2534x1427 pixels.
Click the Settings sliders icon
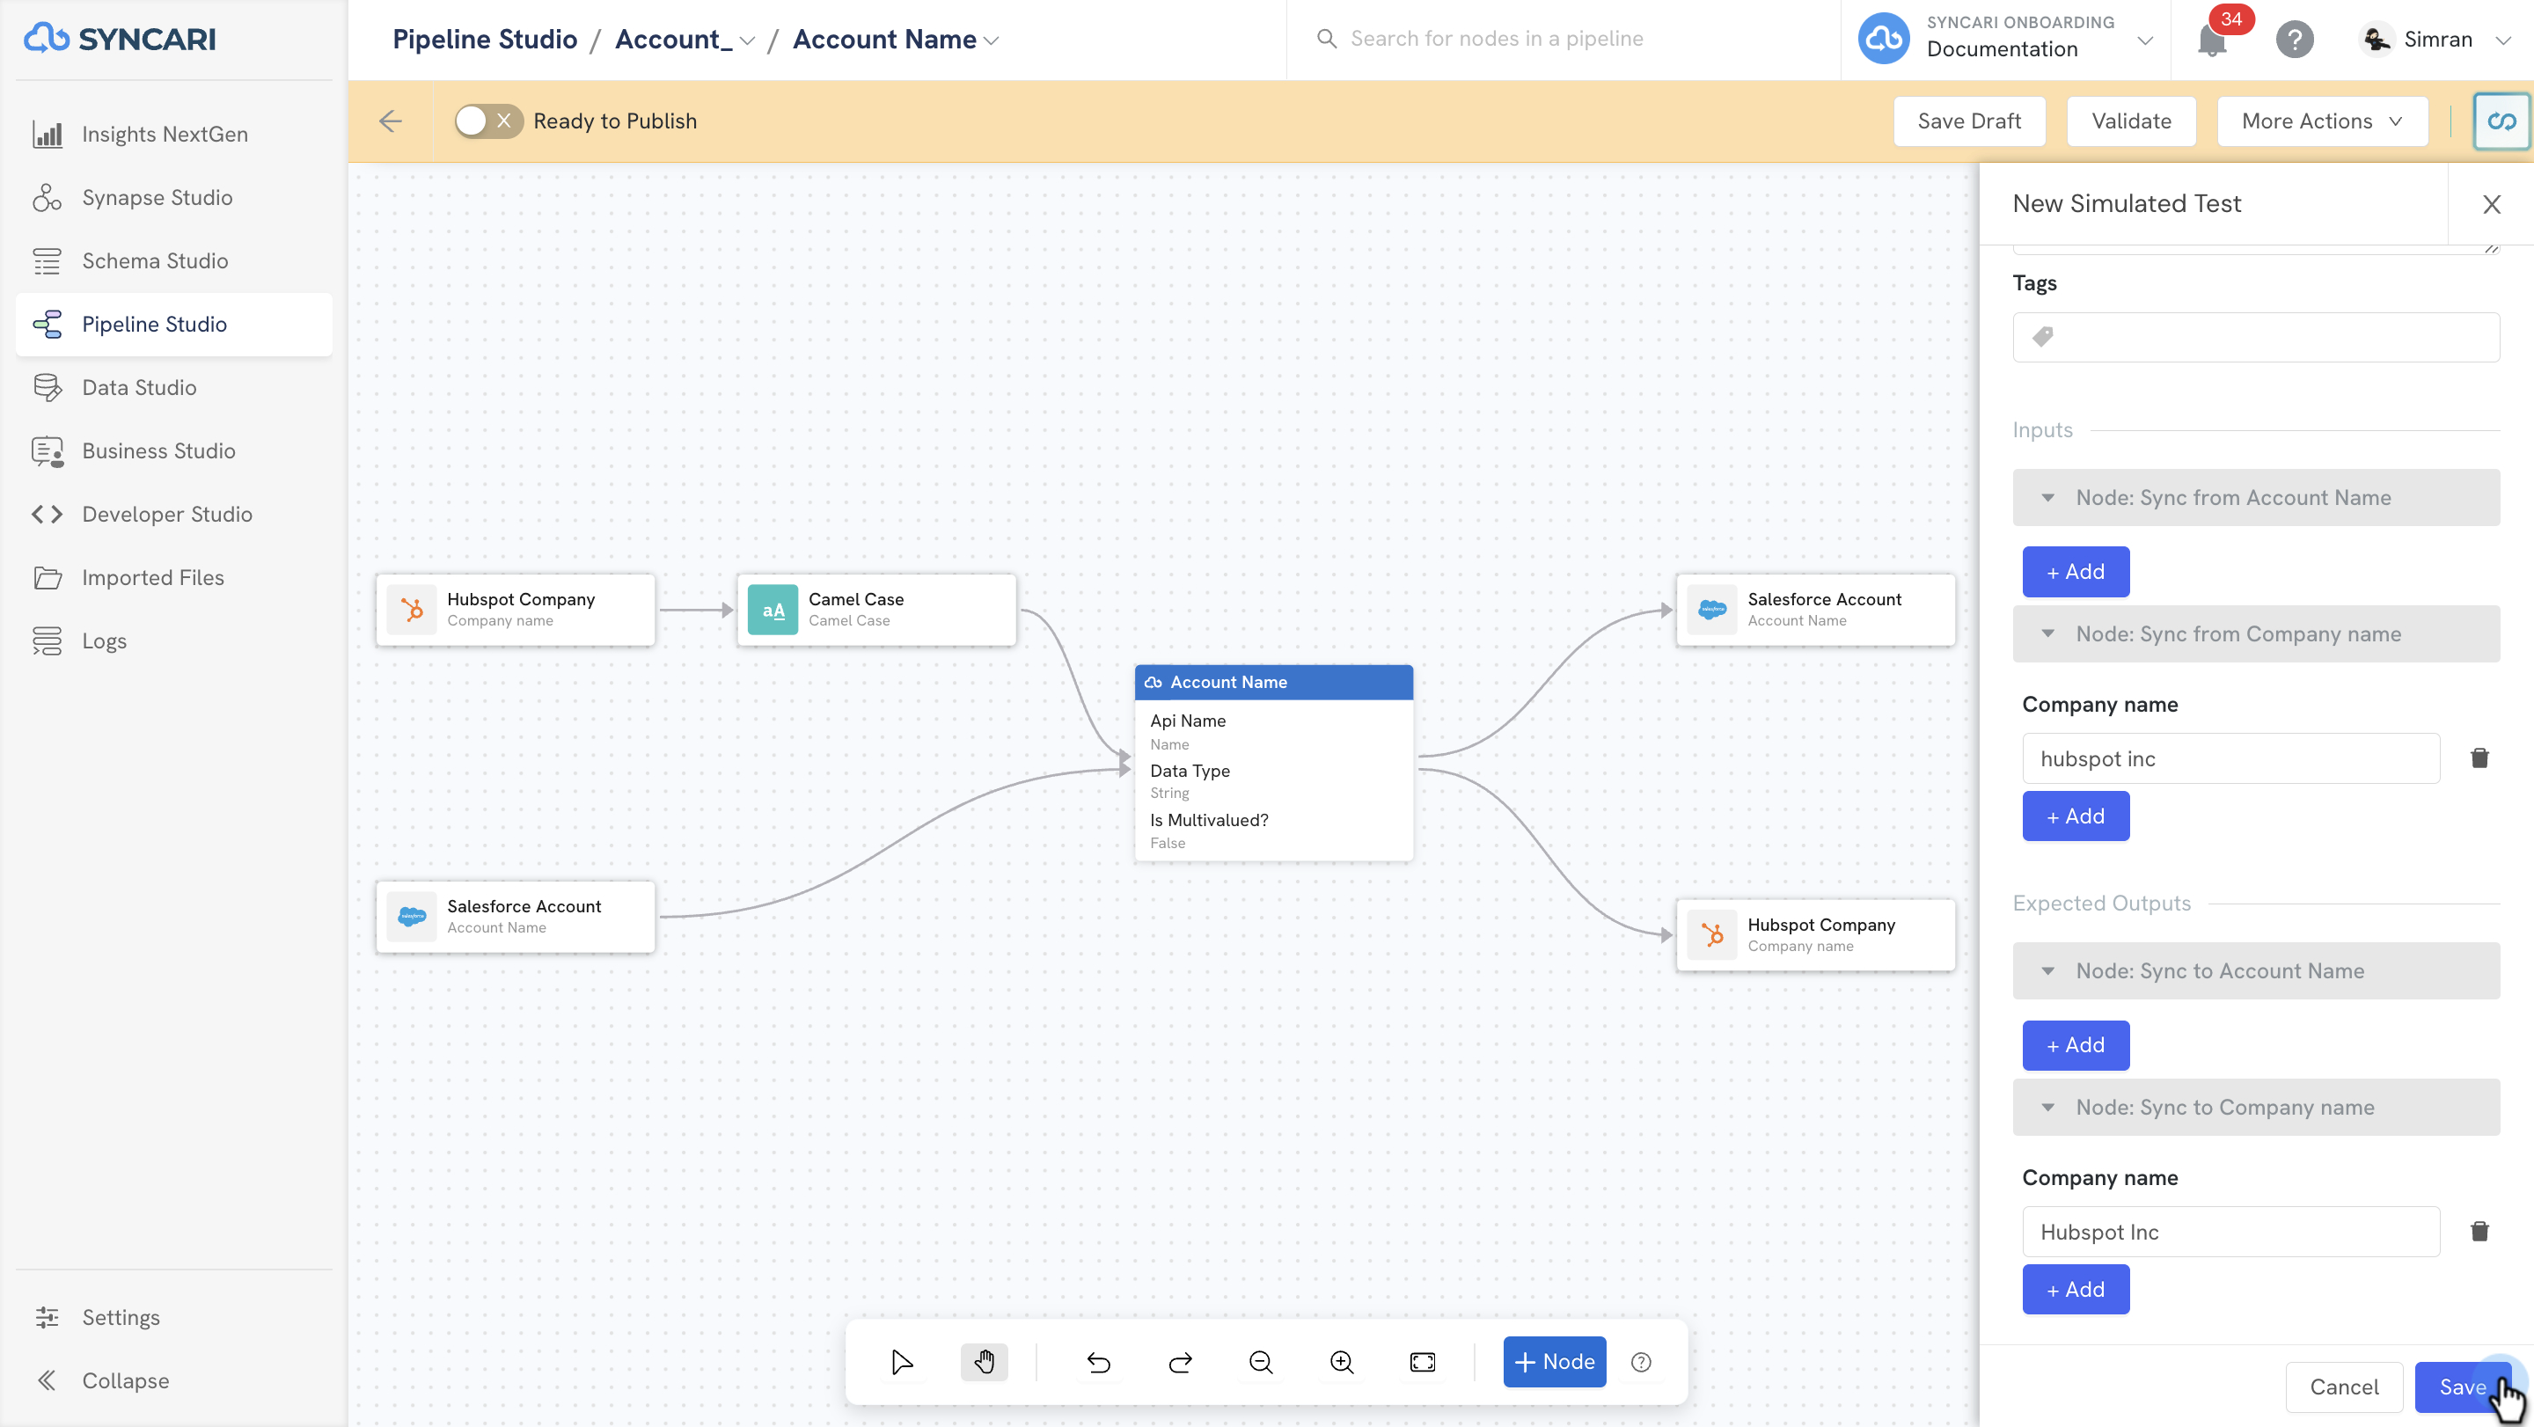coord(47,1317)
